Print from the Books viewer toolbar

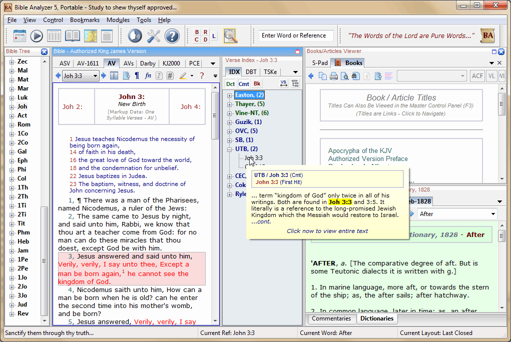pyautogui.click(x=334, y=76)
